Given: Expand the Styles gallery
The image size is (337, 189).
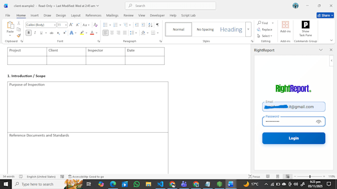Looking at the screenshot, I should tap(248, 29).
